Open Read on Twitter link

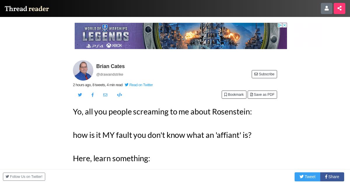[139, 85]
